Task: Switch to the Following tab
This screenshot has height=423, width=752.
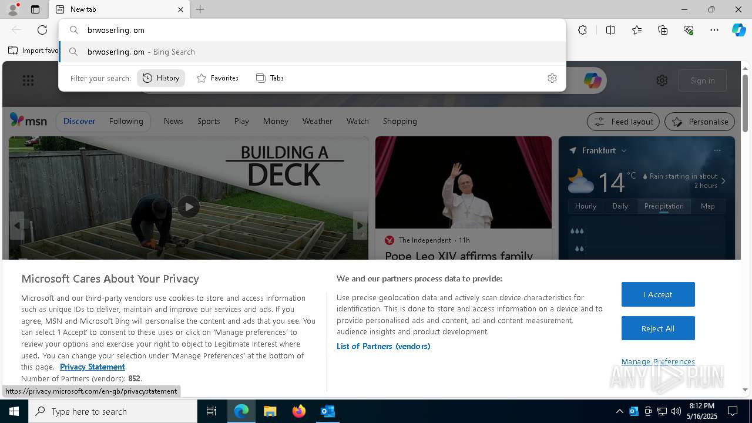Action: (126, 121)
